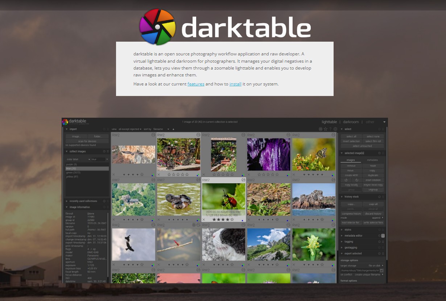The image size is (446, 301).
Task: Collapse the collect images module
Action: coord(66,151)
